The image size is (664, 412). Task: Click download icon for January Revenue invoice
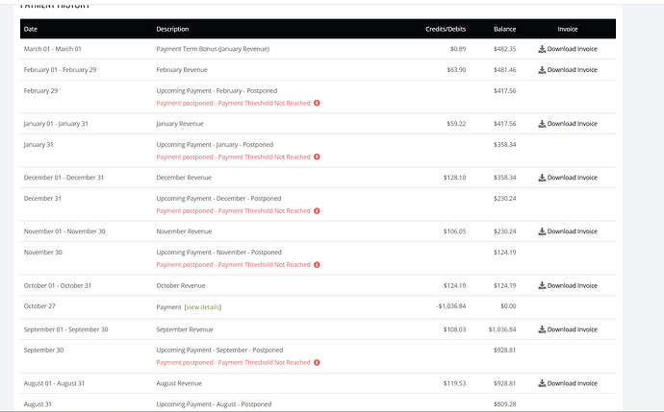[x=542, y=124]
